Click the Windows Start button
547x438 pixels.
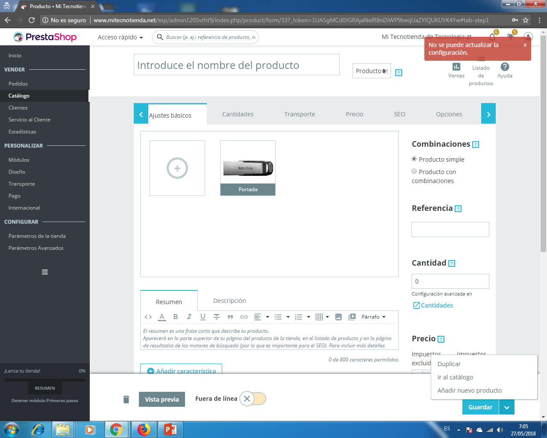click(11, 429)
